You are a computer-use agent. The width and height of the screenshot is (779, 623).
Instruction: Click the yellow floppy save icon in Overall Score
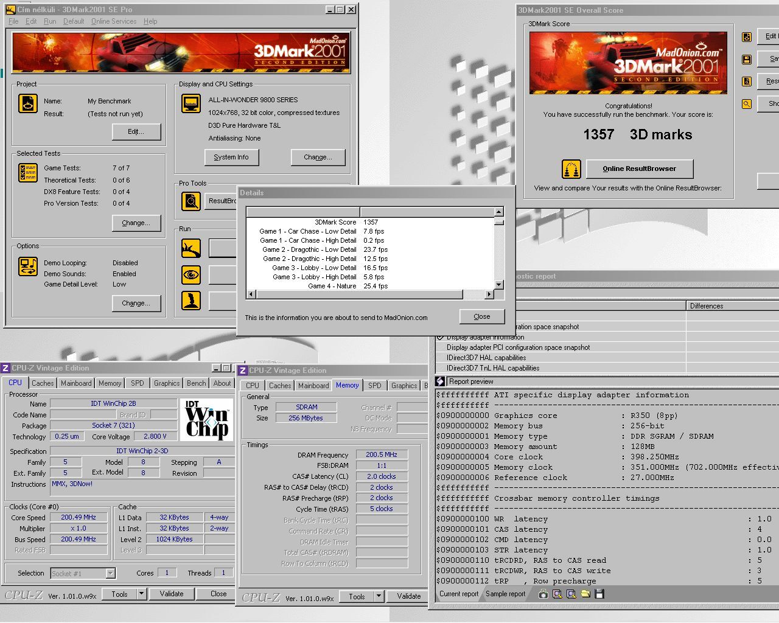[x=747, y=60]
